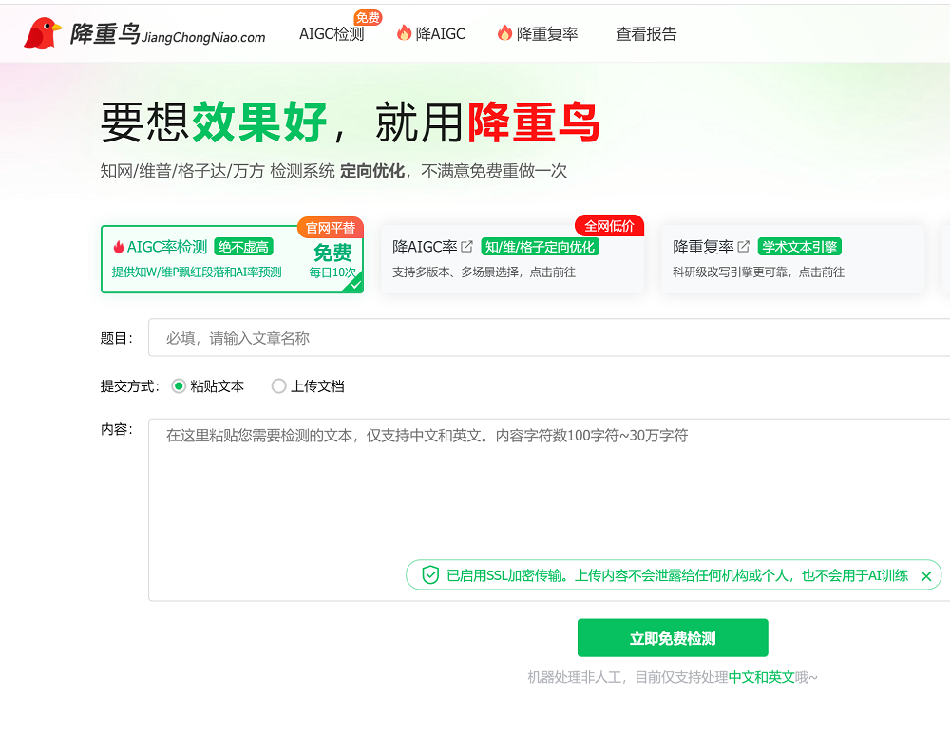Open the 降重复率 menu item
This screenshot has width=950, height=731.
click(547, 34)
